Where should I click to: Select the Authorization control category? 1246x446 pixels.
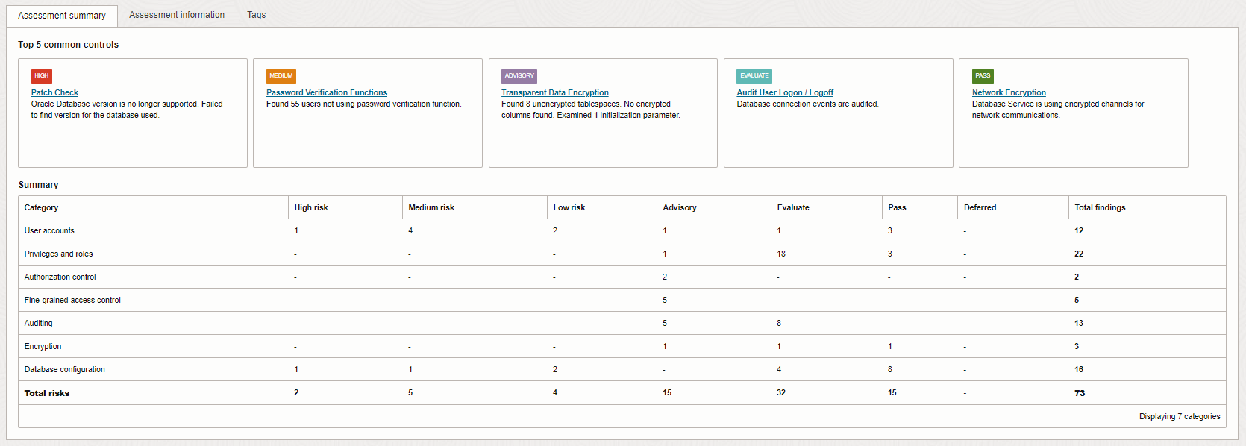60,277
